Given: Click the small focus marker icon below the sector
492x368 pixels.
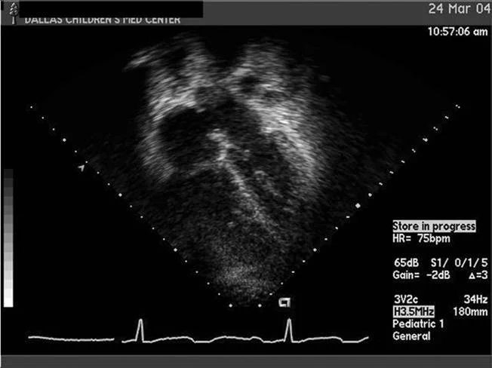Looking at the screenshot, I should click(285, 302).
